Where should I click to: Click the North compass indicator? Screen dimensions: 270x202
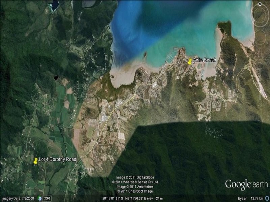[x=260, y=4]
